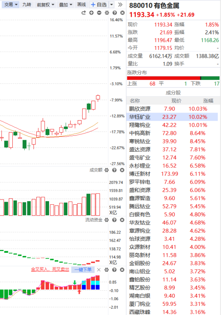This screenshot has width=221, height=315.
Task: Expand the 交易 dropdown menu
Action: [11, 4]
